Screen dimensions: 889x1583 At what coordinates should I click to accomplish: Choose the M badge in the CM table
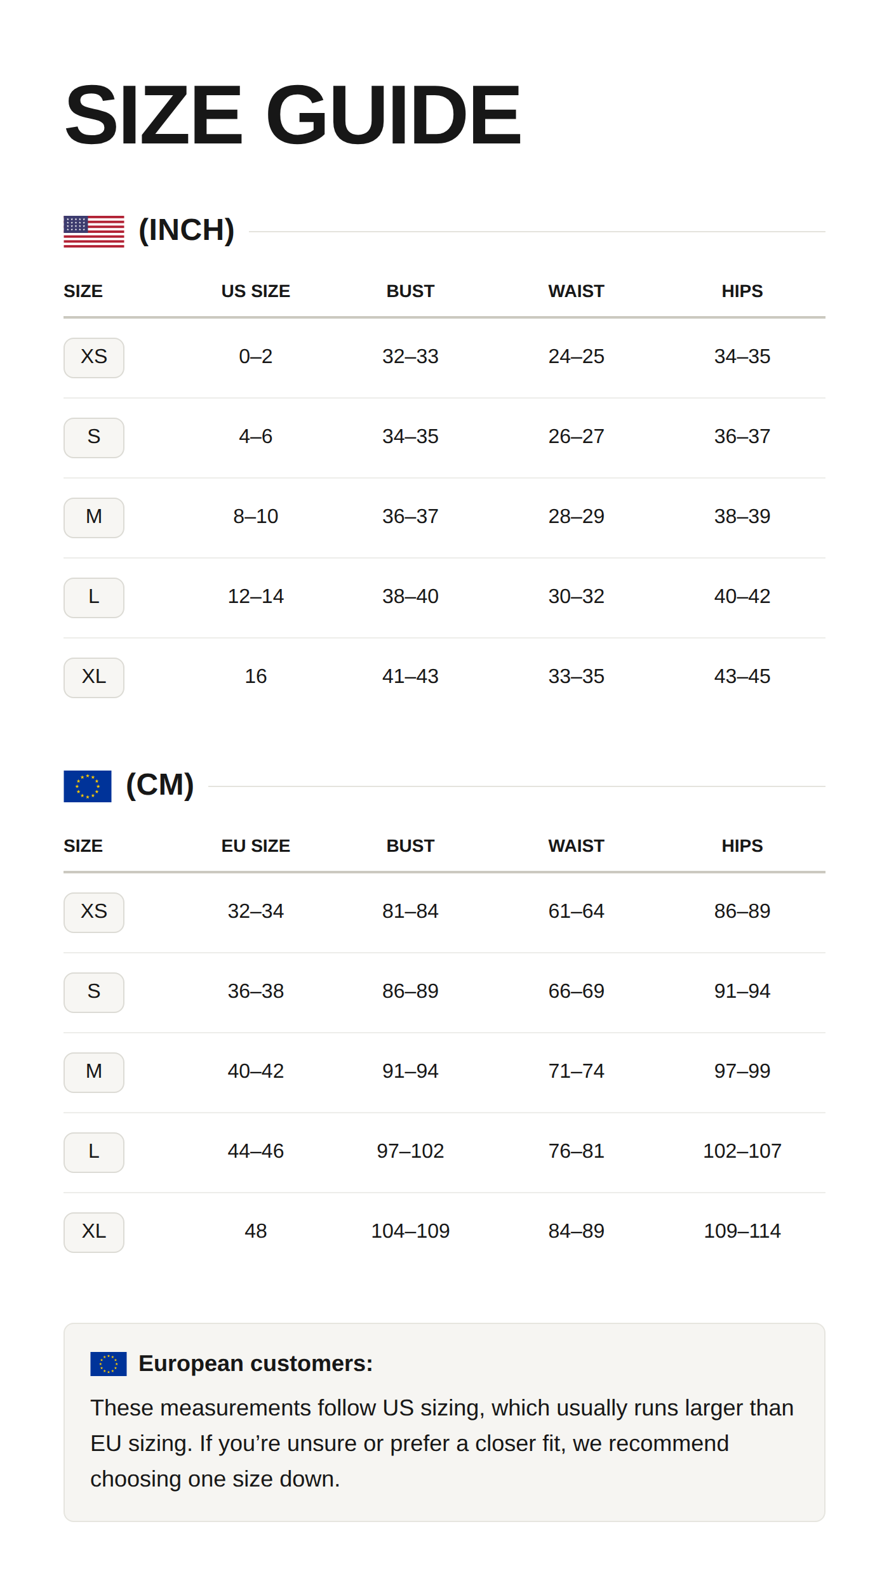point(94,1072)
